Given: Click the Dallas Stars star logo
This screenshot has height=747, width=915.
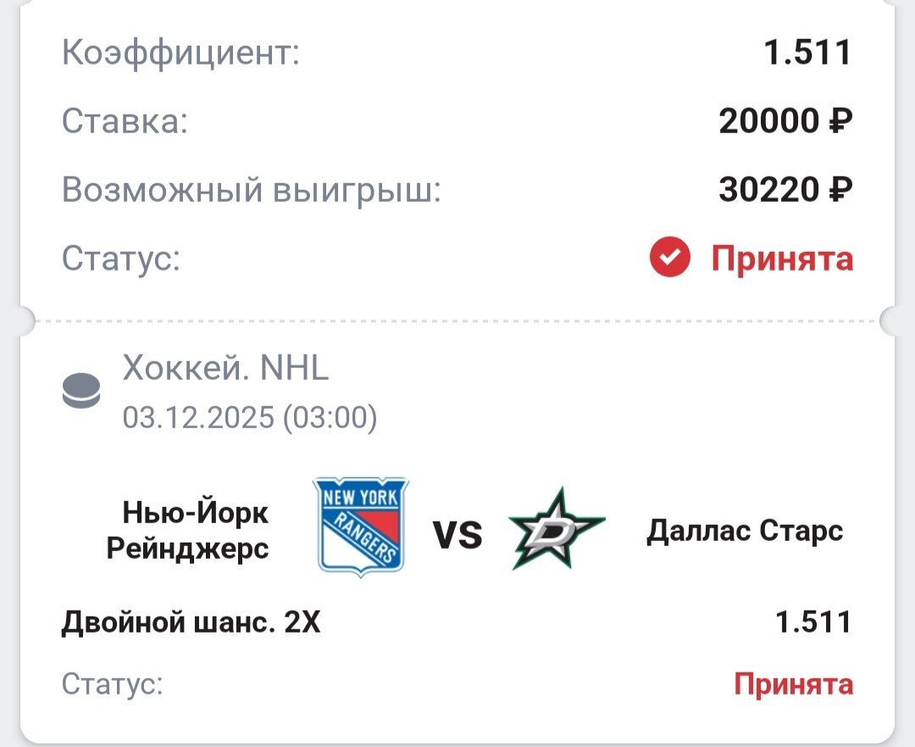Looking at the screenshot, I should click(x=557, y=530).
